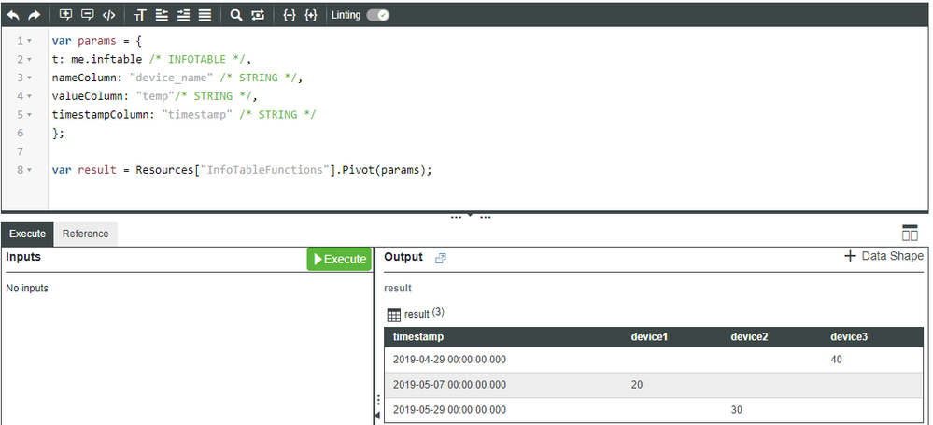
Task: Switch to the Execute tab
Action: [x=27, y=234]
